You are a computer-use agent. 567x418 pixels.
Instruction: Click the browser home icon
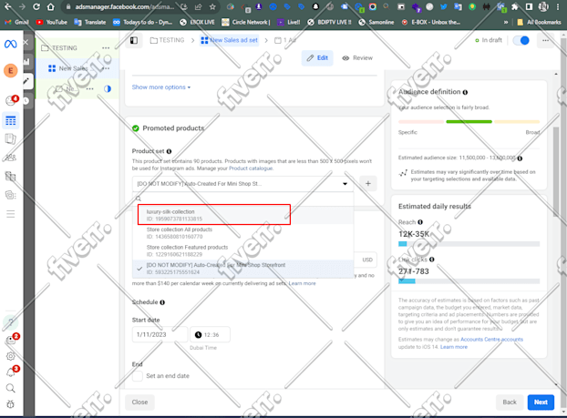point(51,7)
